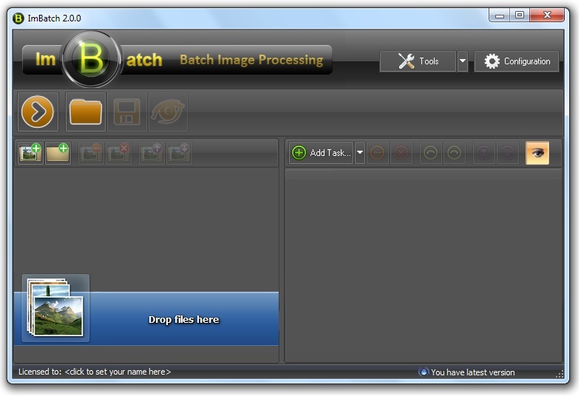Expand the Tools dropdown arrow

click(463, 61)
